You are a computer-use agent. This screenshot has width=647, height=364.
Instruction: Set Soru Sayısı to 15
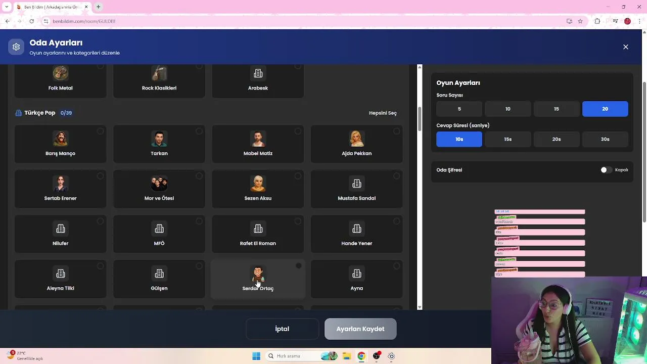(556, 109)
